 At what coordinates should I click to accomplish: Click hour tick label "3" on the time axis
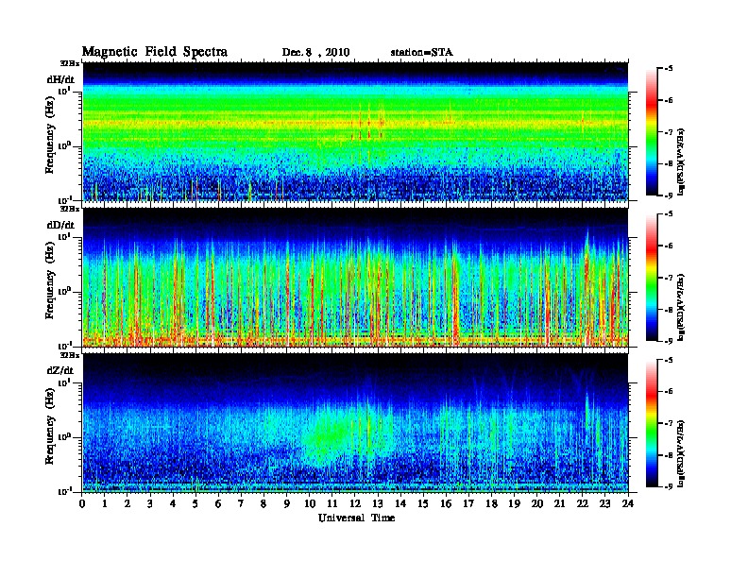tap(150, 504)
